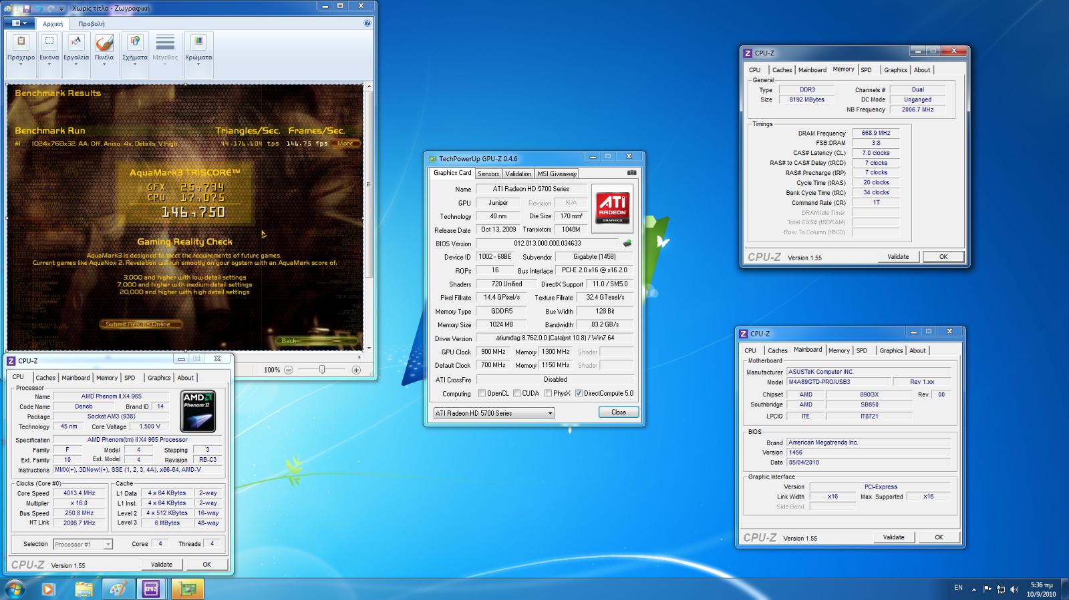Open the SPD tab in the Memory CPU-Z window
The image size is (1069, 600).
click(x=866, y=70)
